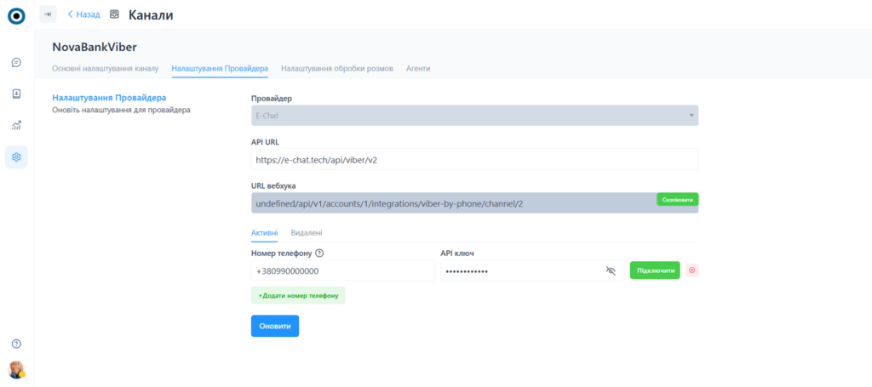Open the settings gear icon in sidebar
Image resolution: width=872 pixels, height=387 pixels.
click(16, 157)
